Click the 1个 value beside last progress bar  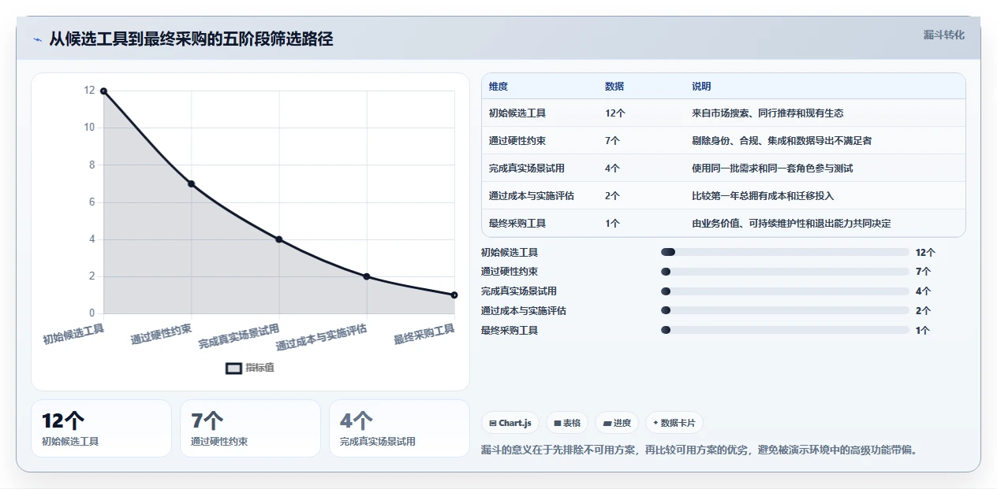pos(923,331)
